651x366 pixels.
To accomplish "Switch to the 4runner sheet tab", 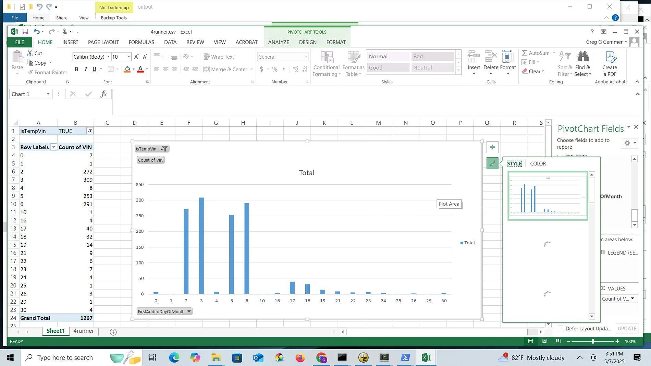I will (83, 331).
